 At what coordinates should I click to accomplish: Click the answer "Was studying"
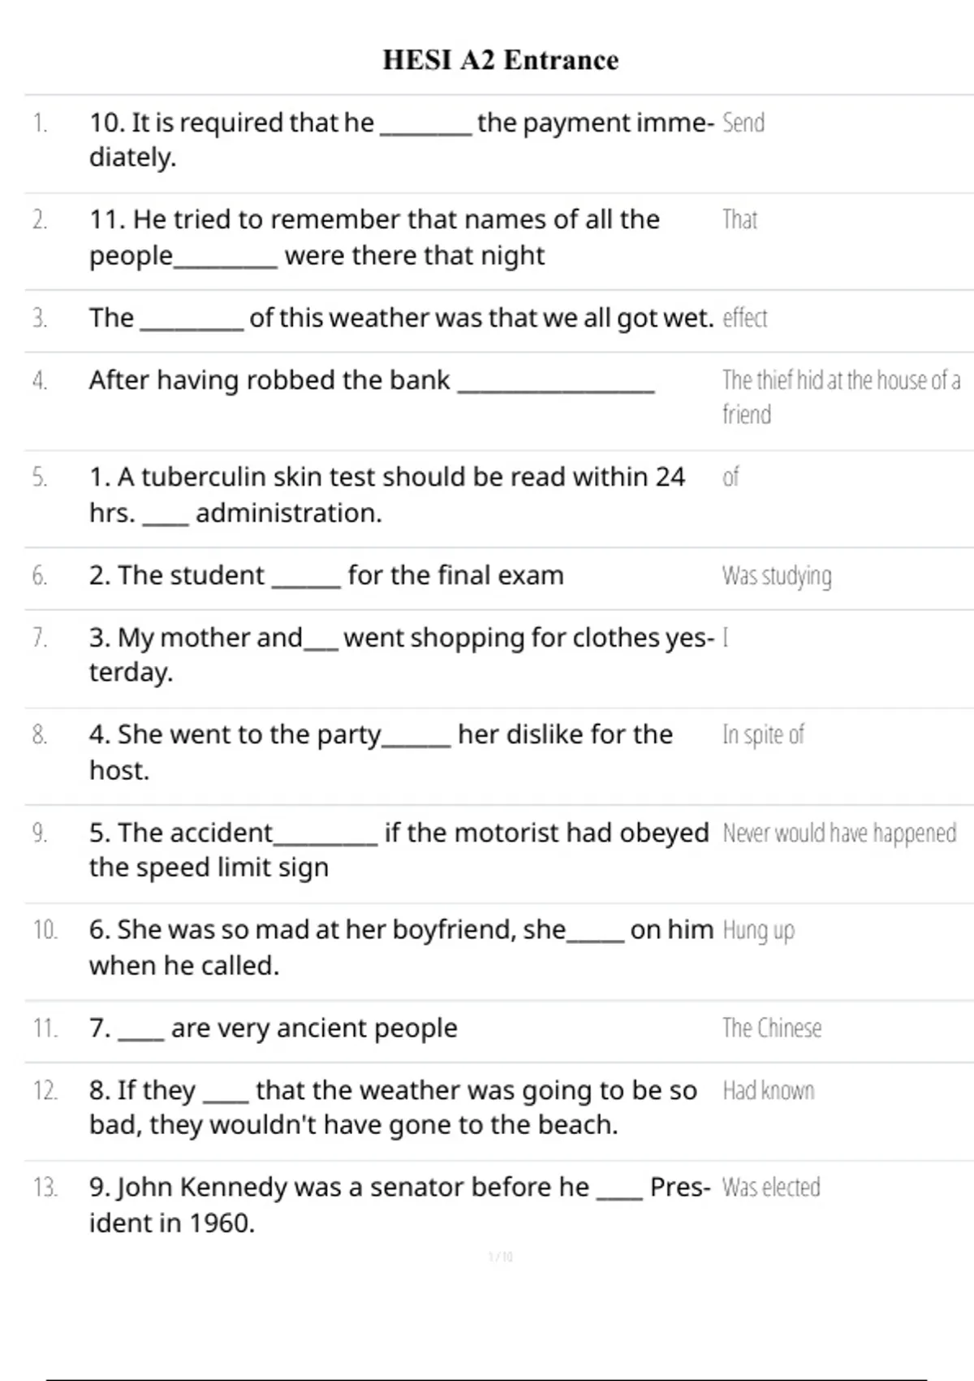coord(777,576)
